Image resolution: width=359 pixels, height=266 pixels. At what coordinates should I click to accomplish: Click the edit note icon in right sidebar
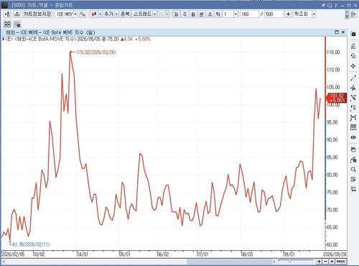pos(353,180)
